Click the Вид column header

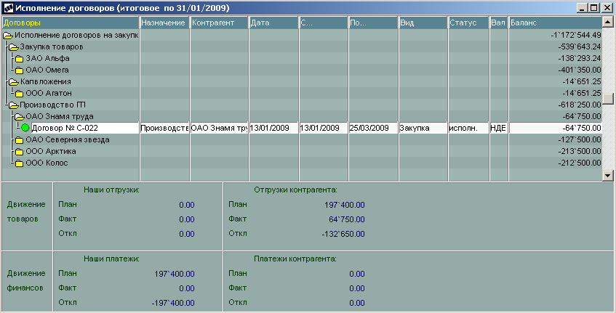pos(423,23)
